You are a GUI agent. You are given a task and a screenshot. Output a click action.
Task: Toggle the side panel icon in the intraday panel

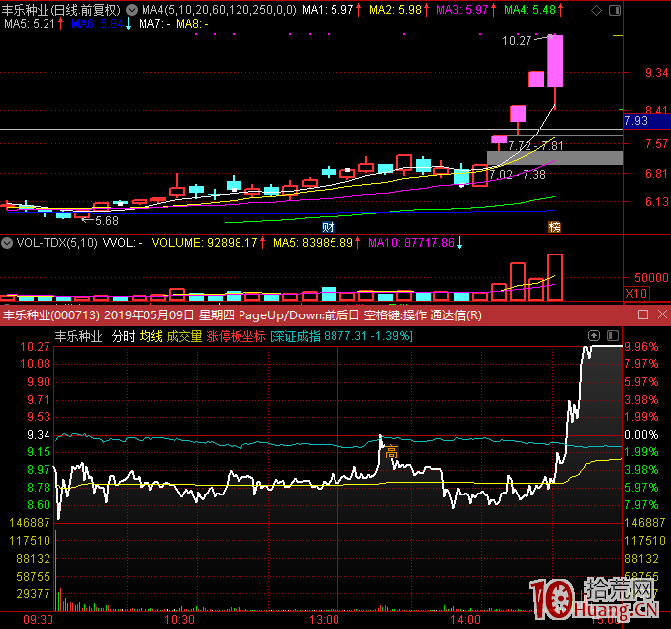coord(613,335)
